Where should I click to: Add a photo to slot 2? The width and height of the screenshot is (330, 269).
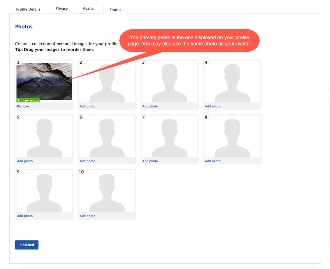click(87, 106)
